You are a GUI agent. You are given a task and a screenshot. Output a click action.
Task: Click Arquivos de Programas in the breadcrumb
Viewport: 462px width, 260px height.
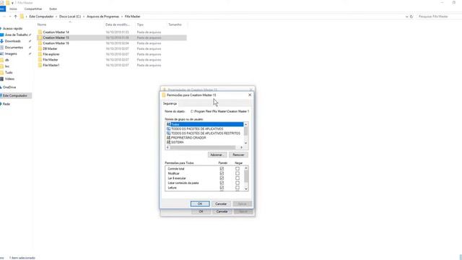click(103, 17)
